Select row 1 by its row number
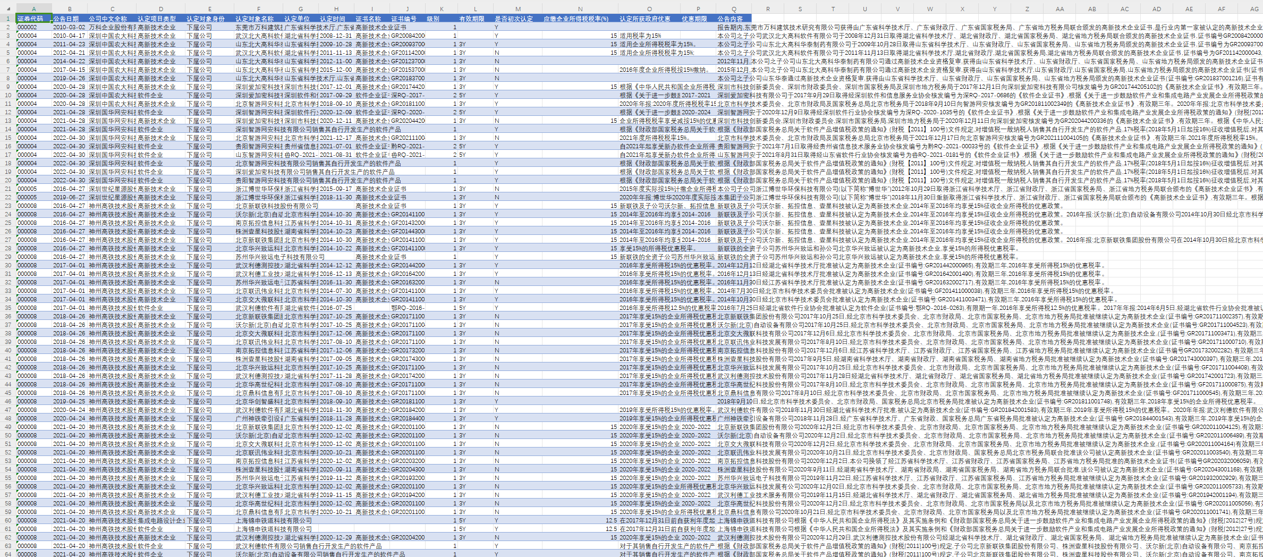The height and width of the screenshot is (557, 1263). click(x=8, y=19)
